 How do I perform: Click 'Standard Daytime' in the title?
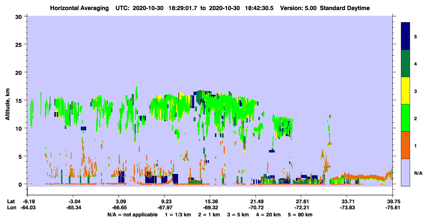pyautogui.click(x=345, y=8)
